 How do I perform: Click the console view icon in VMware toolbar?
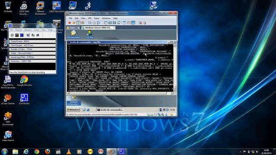(124, 23)
